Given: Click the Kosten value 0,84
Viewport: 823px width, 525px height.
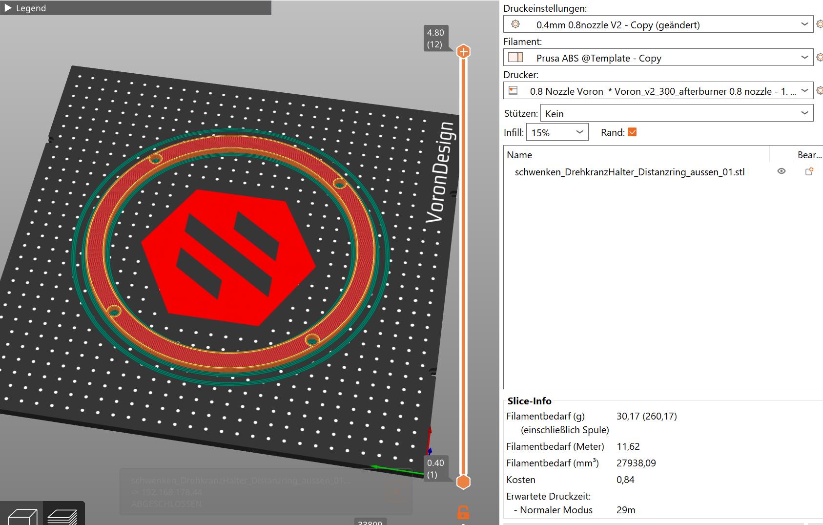Looking at the screenshot, I should [625, 480].
